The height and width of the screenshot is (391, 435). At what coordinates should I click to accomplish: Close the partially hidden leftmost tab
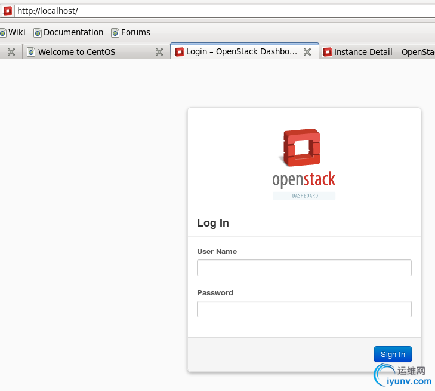pyautogui.click(x=11, y=52)
